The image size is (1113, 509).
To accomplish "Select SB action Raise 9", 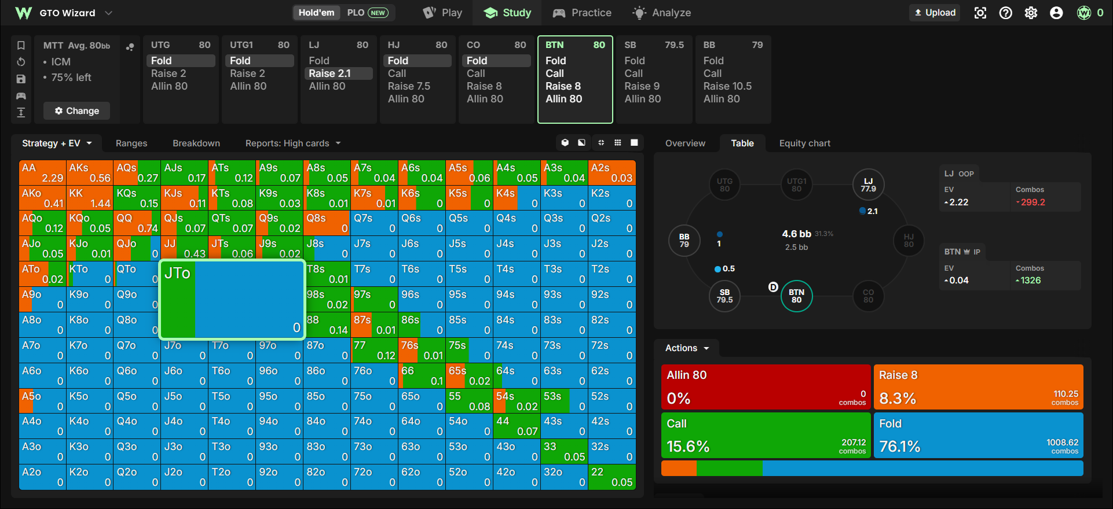I will pyautogui.click(x=642, y=86).
